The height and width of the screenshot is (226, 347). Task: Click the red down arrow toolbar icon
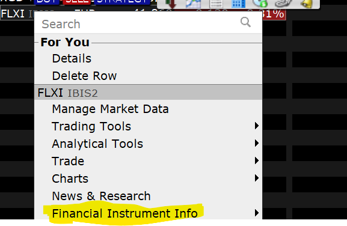[171, 4]
